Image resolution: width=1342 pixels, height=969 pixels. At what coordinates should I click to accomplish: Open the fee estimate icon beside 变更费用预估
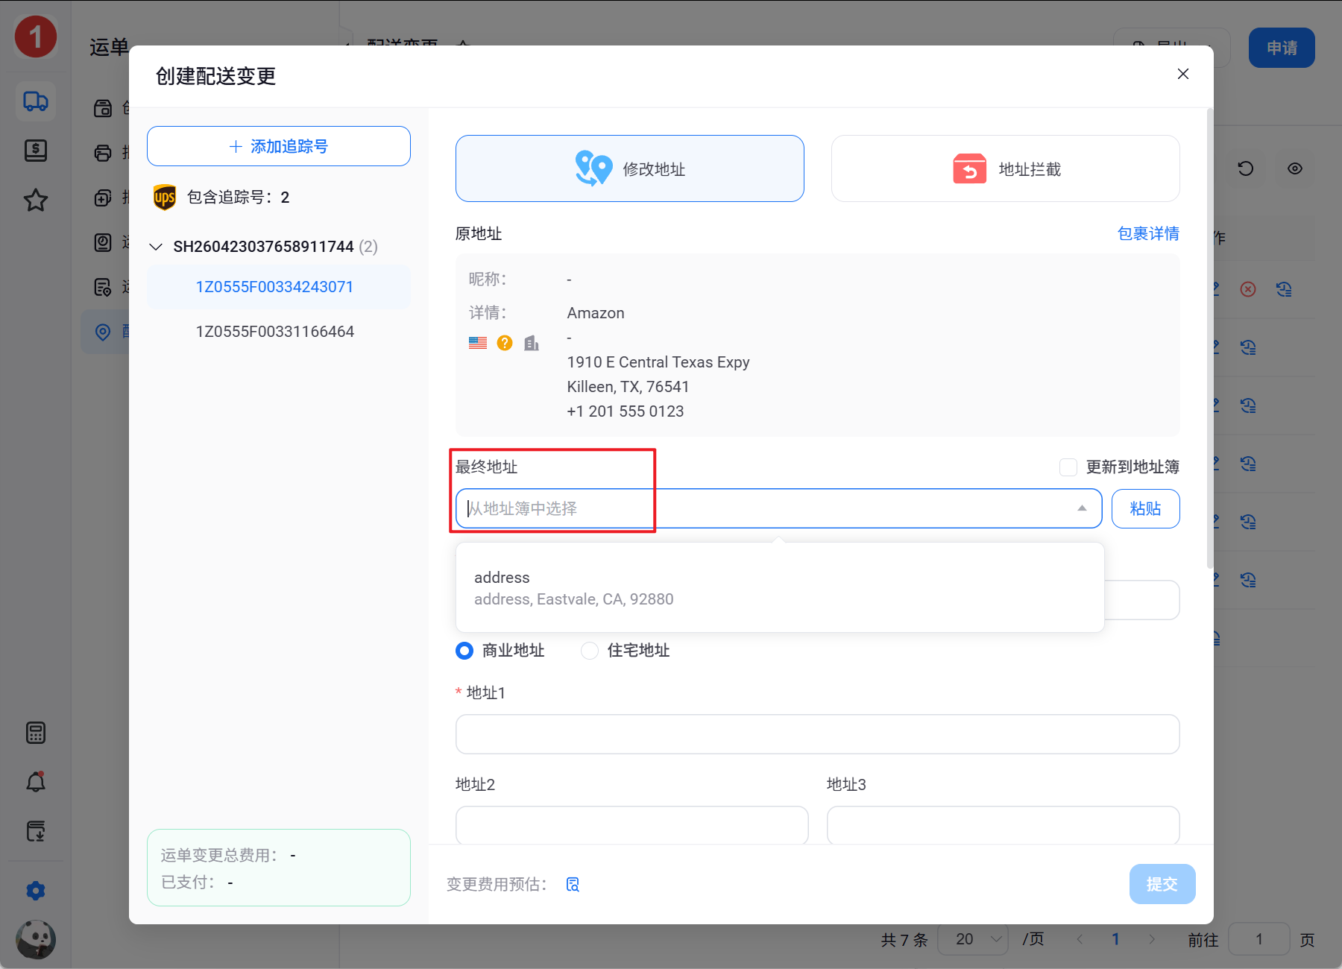click(x=573, y=884)
